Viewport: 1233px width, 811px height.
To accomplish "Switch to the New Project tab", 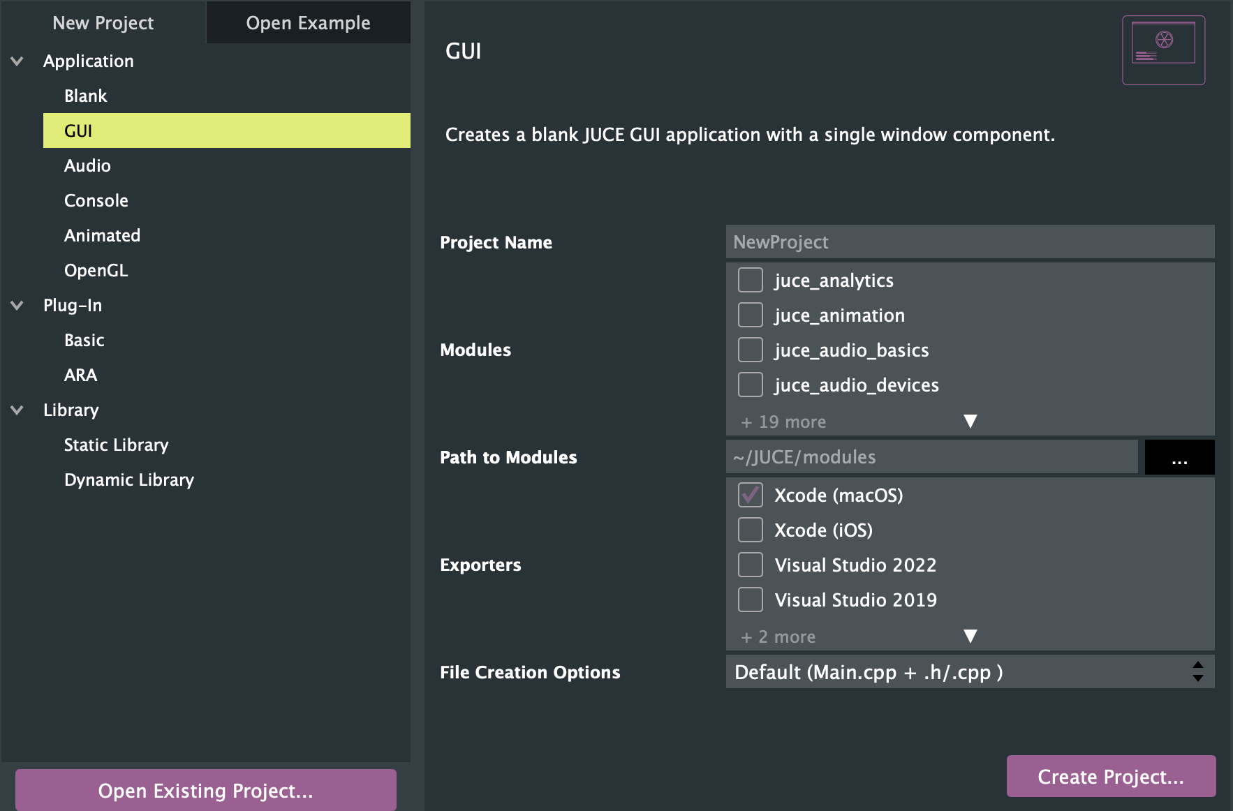I will [x=103, y=22].
